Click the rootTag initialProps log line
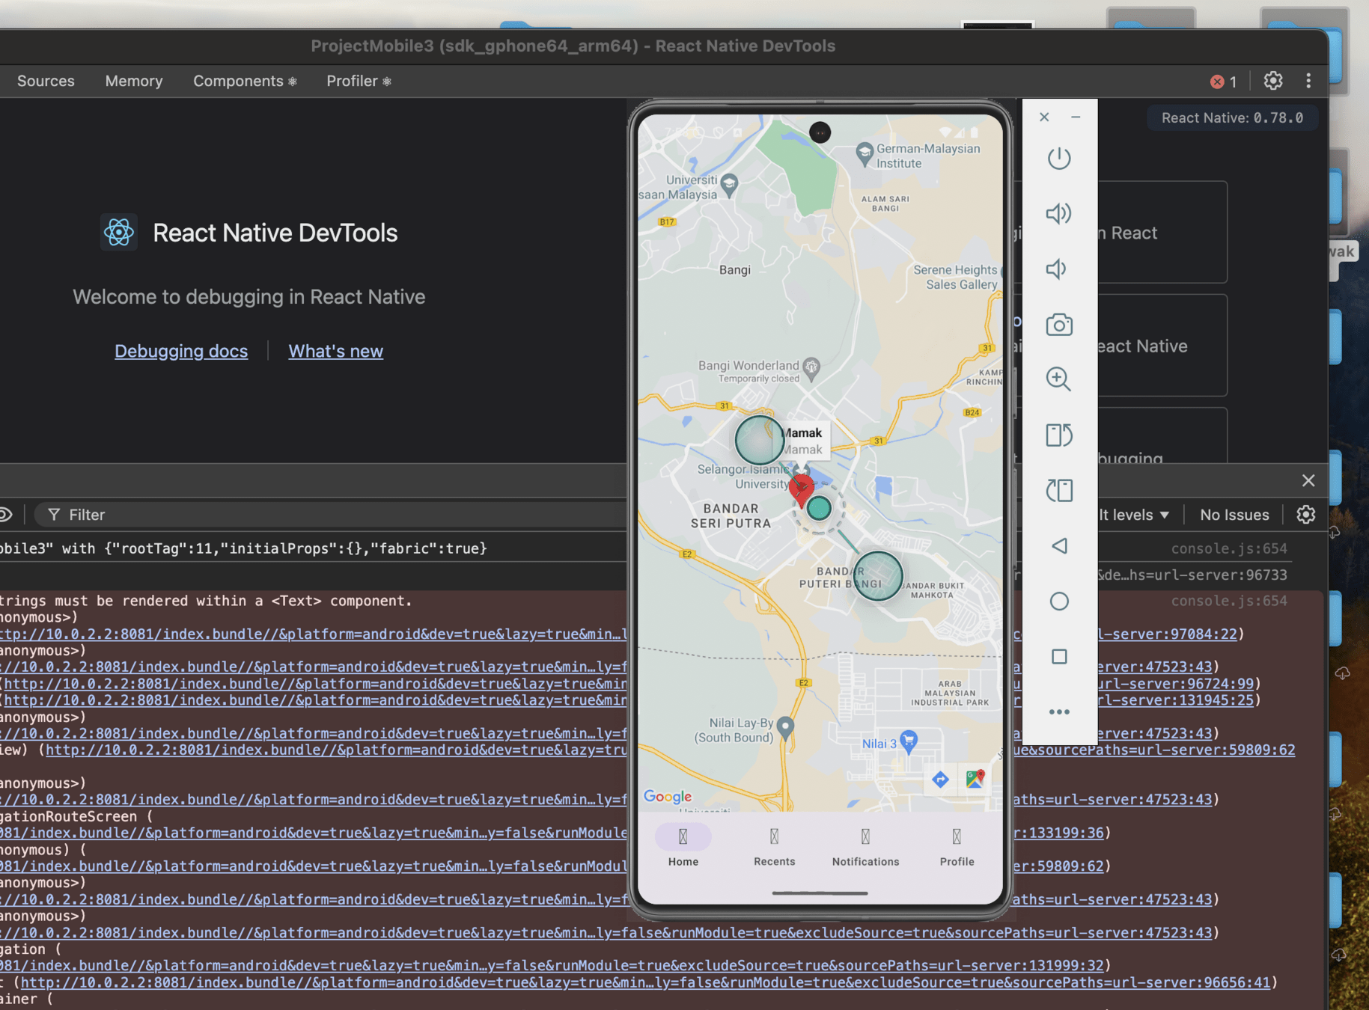Image resolution: width=1369 pixels, height=1010 pixels. pos(243,548)
